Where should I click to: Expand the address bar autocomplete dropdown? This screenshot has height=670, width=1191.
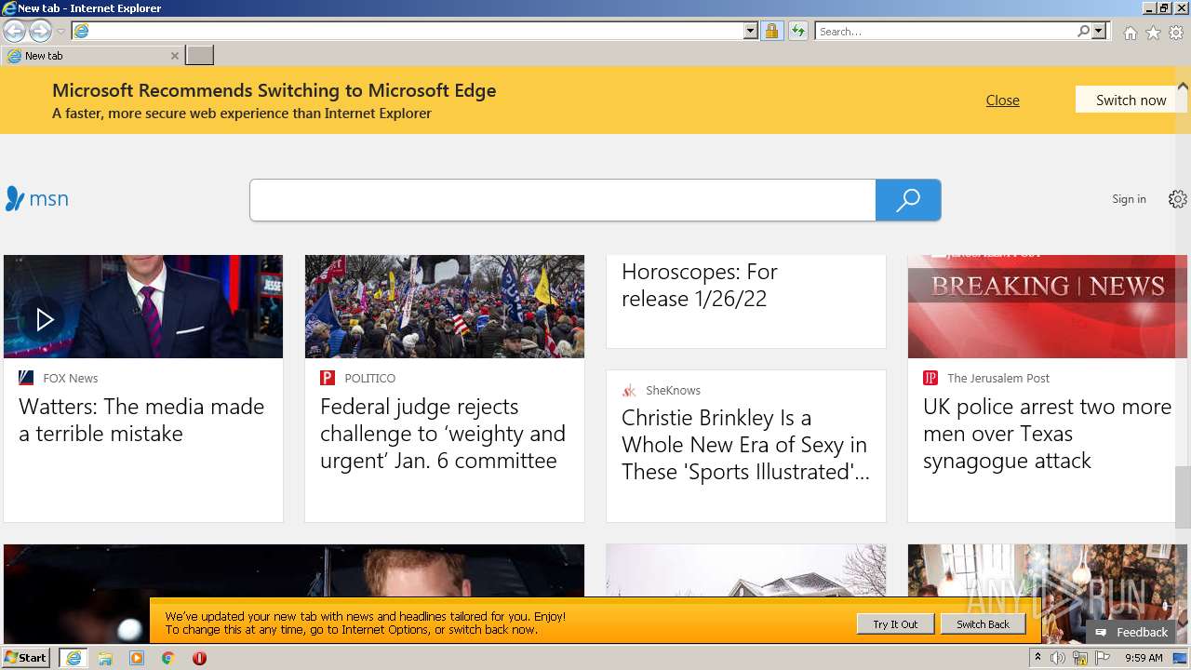point(751,31)
